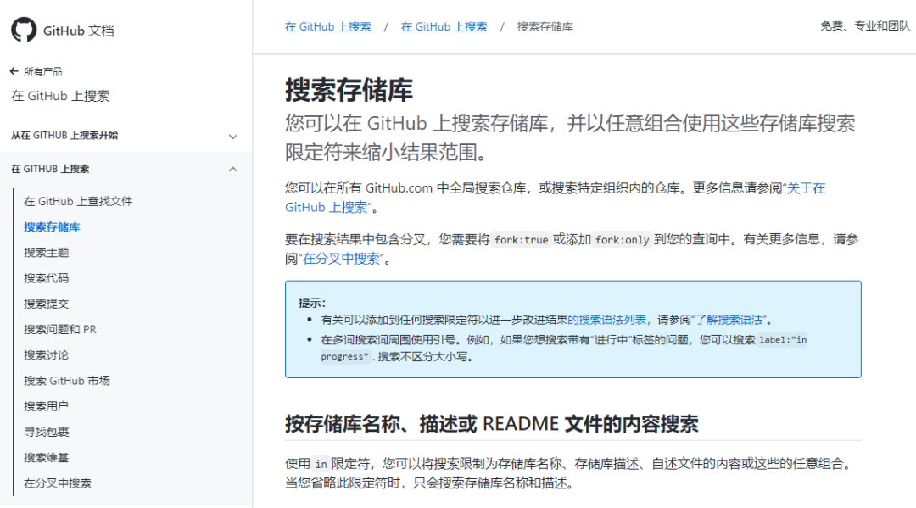
Task: Open 搜索代码 in the sidebar
Action: coord(46,278)
